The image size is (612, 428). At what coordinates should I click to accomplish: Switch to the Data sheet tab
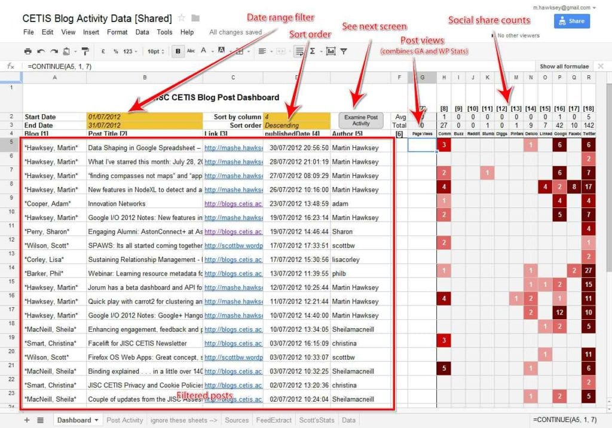[348, 420]
